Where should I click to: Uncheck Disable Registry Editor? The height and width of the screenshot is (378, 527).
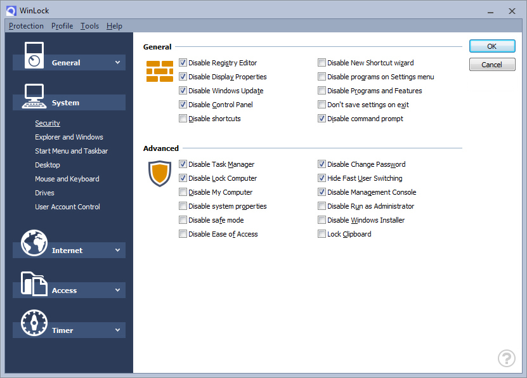click(183, 63)
